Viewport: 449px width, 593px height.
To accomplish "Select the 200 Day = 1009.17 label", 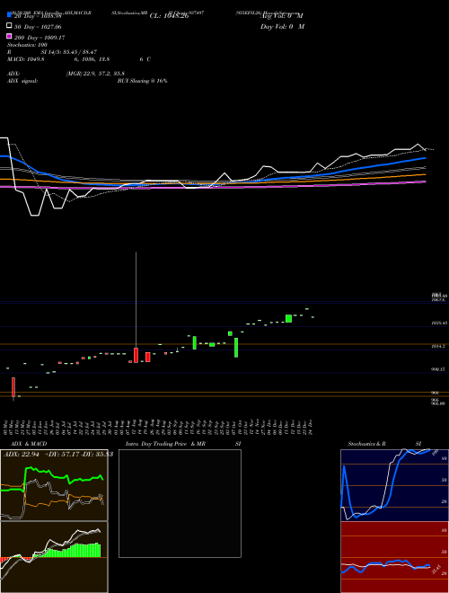I will (40, 38).
